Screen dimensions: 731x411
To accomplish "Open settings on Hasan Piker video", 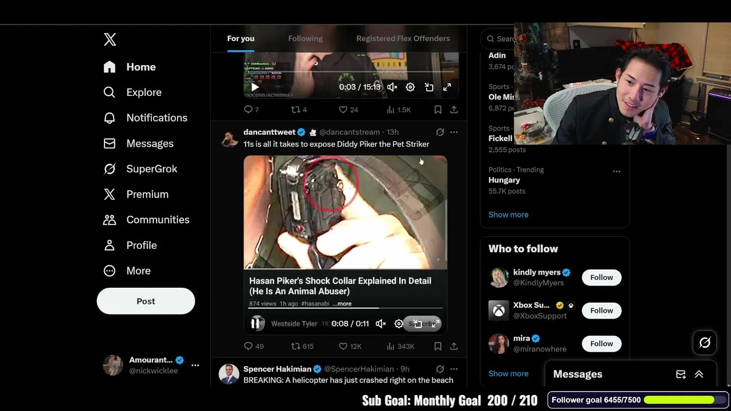I will [399, 324].
